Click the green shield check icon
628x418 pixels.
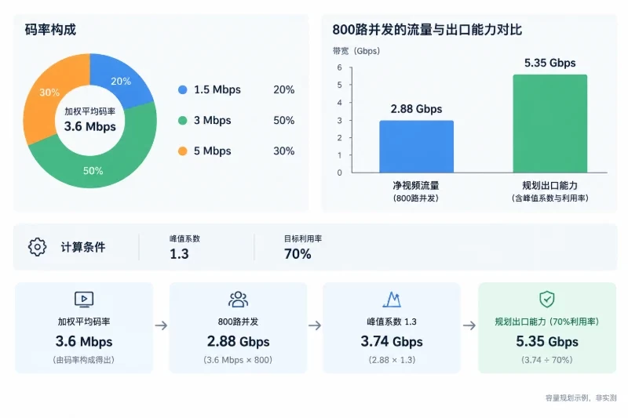tap(546, 300)
